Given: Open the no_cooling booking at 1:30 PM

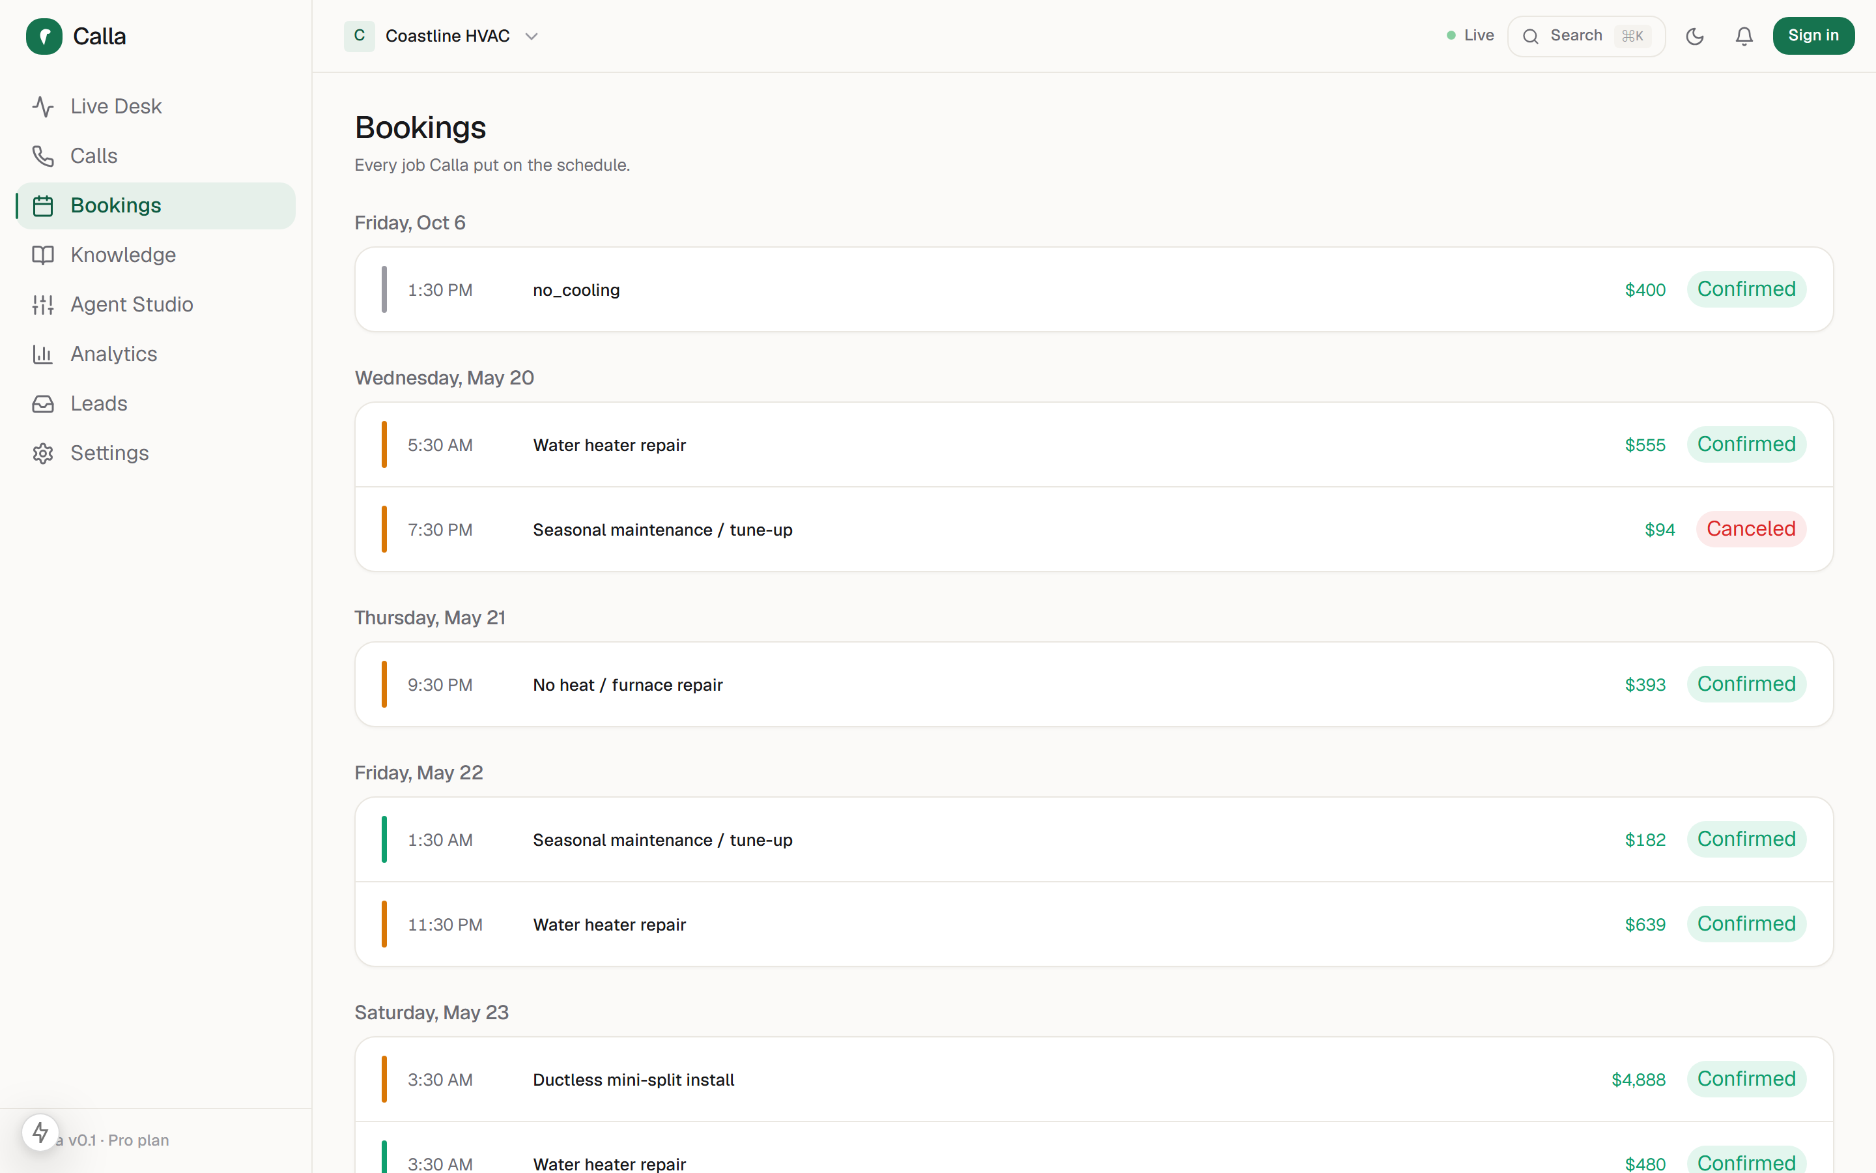Looking at the screenshot, I should (x=1094, y=289).
